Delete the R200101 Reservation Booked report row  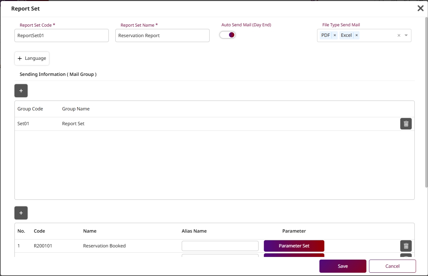pos(406,246)
